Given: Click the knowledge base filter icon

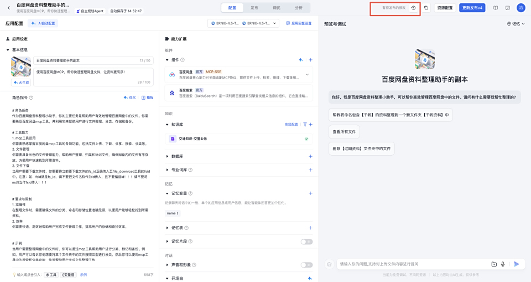Looking at the screenshot, I should click(305, 125).
